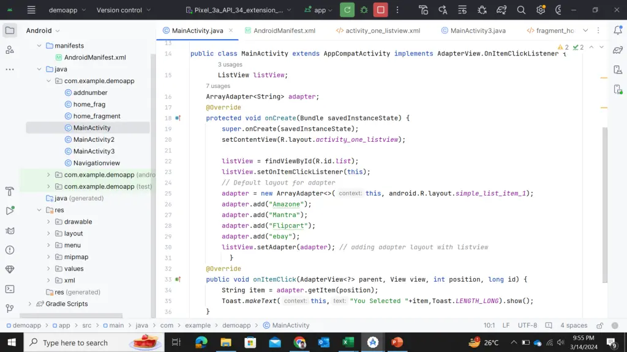This screenshot has height=352, width=627.
Task: Expand Gradle Scripts node
Action: pyautogui.click(x=30, y=304)
